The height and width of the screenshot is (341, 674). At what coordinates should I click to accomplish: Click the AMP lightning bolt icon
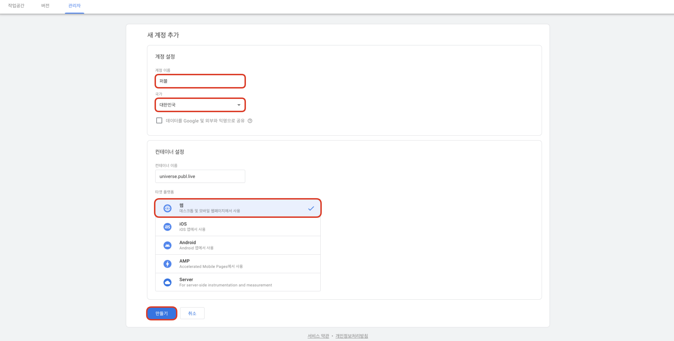pyautogui.click(x=168, y=263)
